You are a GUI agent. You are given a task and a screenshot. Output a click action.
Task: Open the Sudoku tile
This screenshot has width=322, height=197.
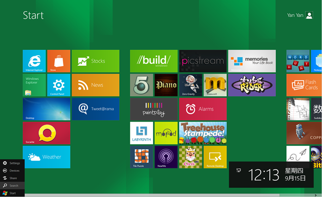click(316, 109)
